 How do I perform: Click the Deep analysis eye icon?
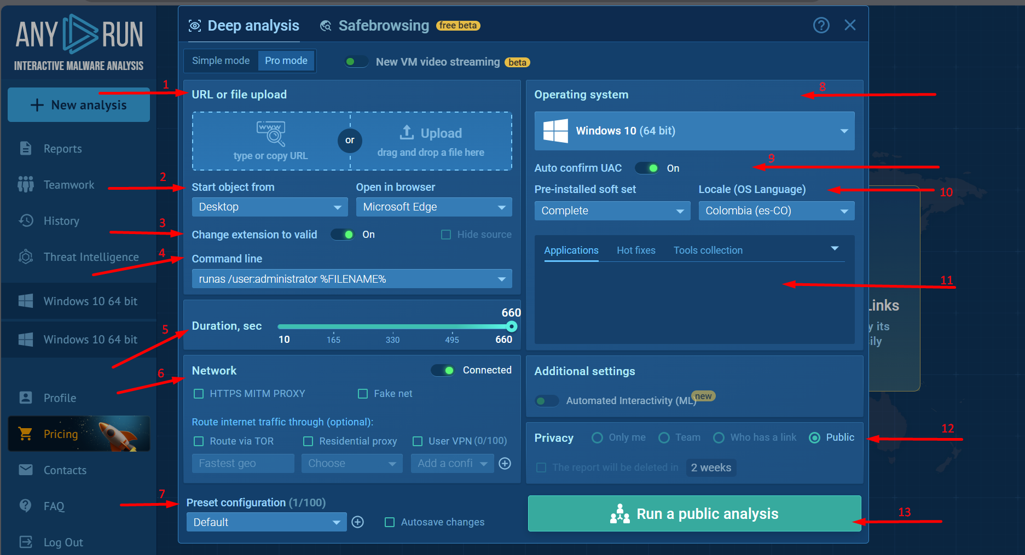point(195,26)
